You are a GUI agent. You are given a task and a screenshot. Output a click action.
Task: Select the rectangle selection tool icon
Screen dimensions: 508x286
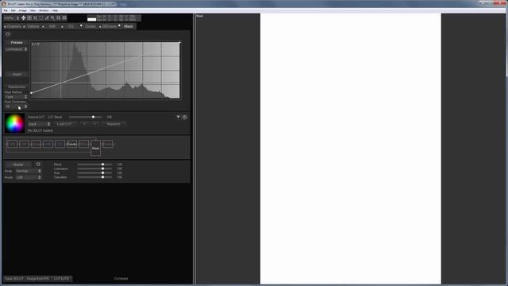pyautogui.click(x=40, y=17)
